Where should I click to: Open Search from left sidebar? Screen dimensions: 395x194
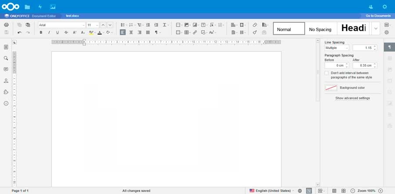tap(6, 58)
